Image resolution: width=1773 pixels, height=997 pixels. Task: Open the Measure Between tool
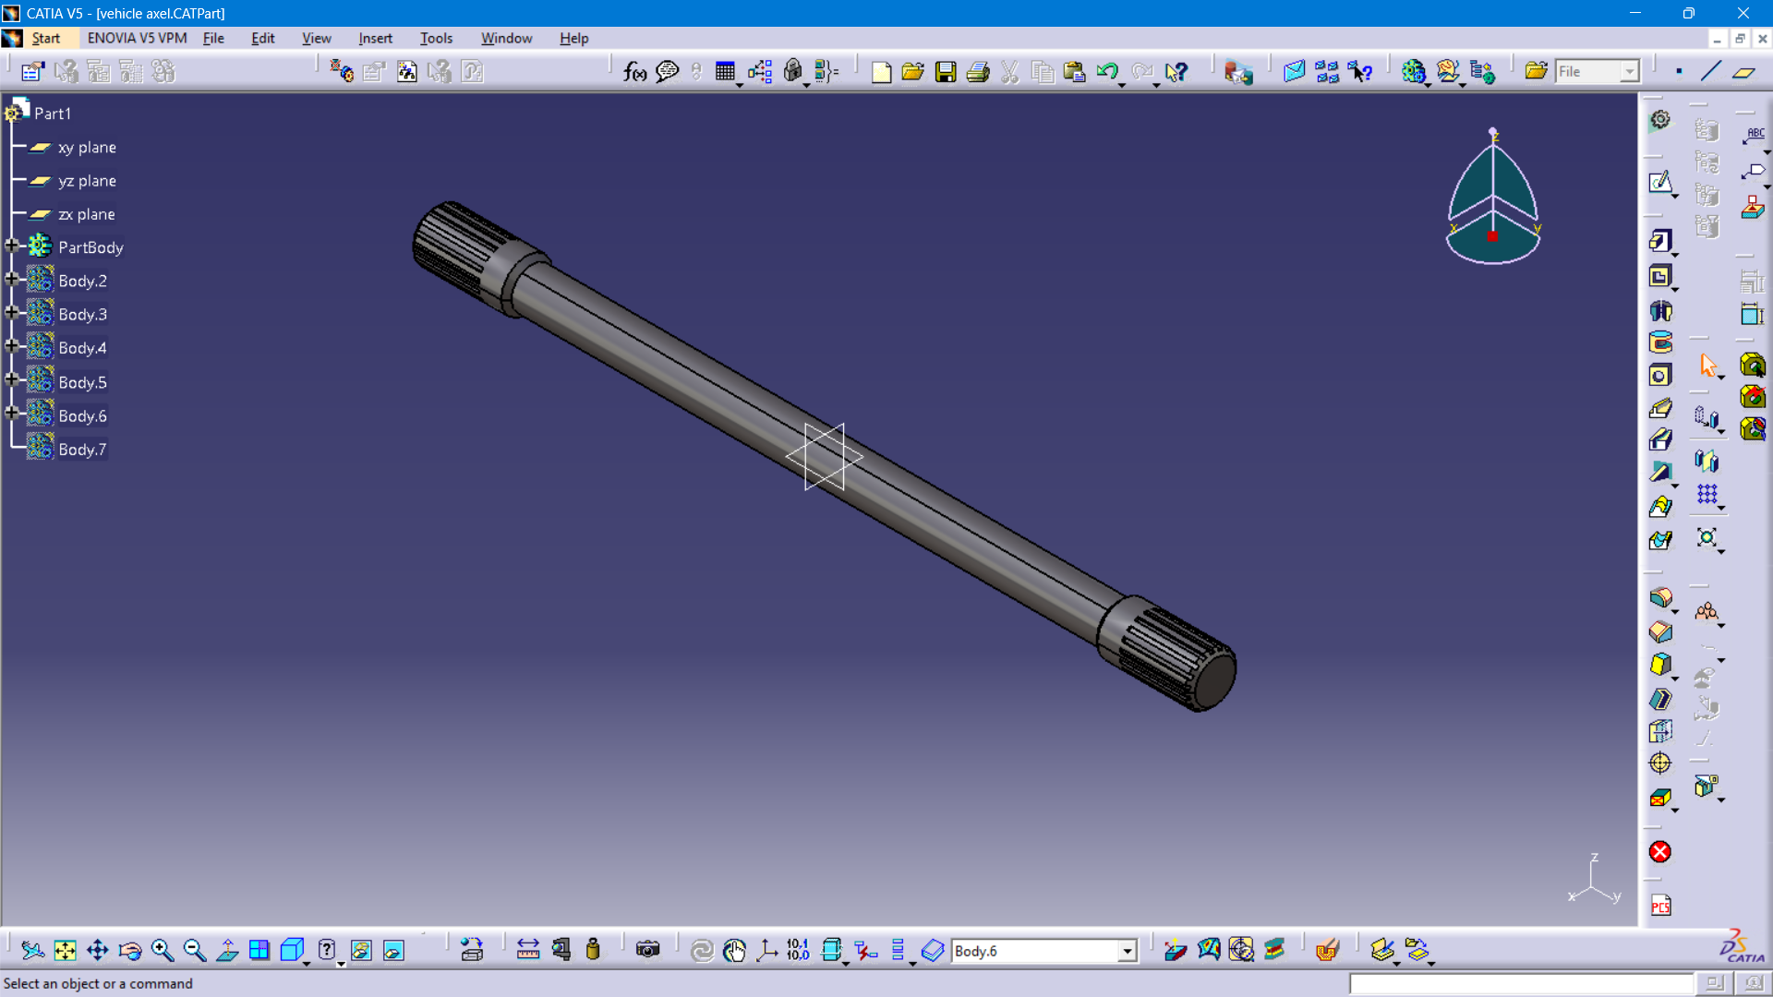pyautogui.click(x=528, y=950)
